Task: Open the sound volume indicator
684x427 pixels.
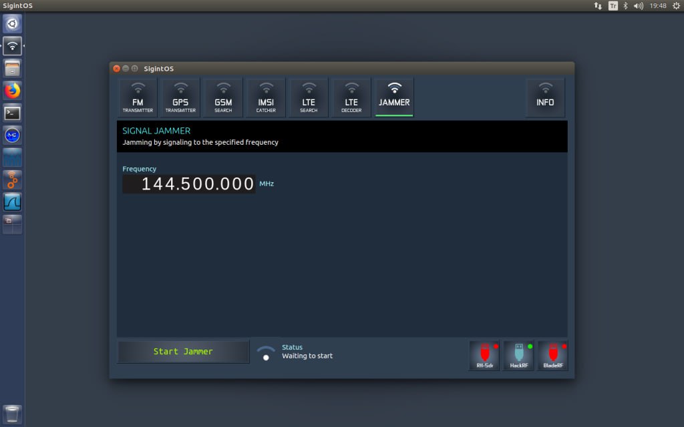Action: click(x=638, y=5)
